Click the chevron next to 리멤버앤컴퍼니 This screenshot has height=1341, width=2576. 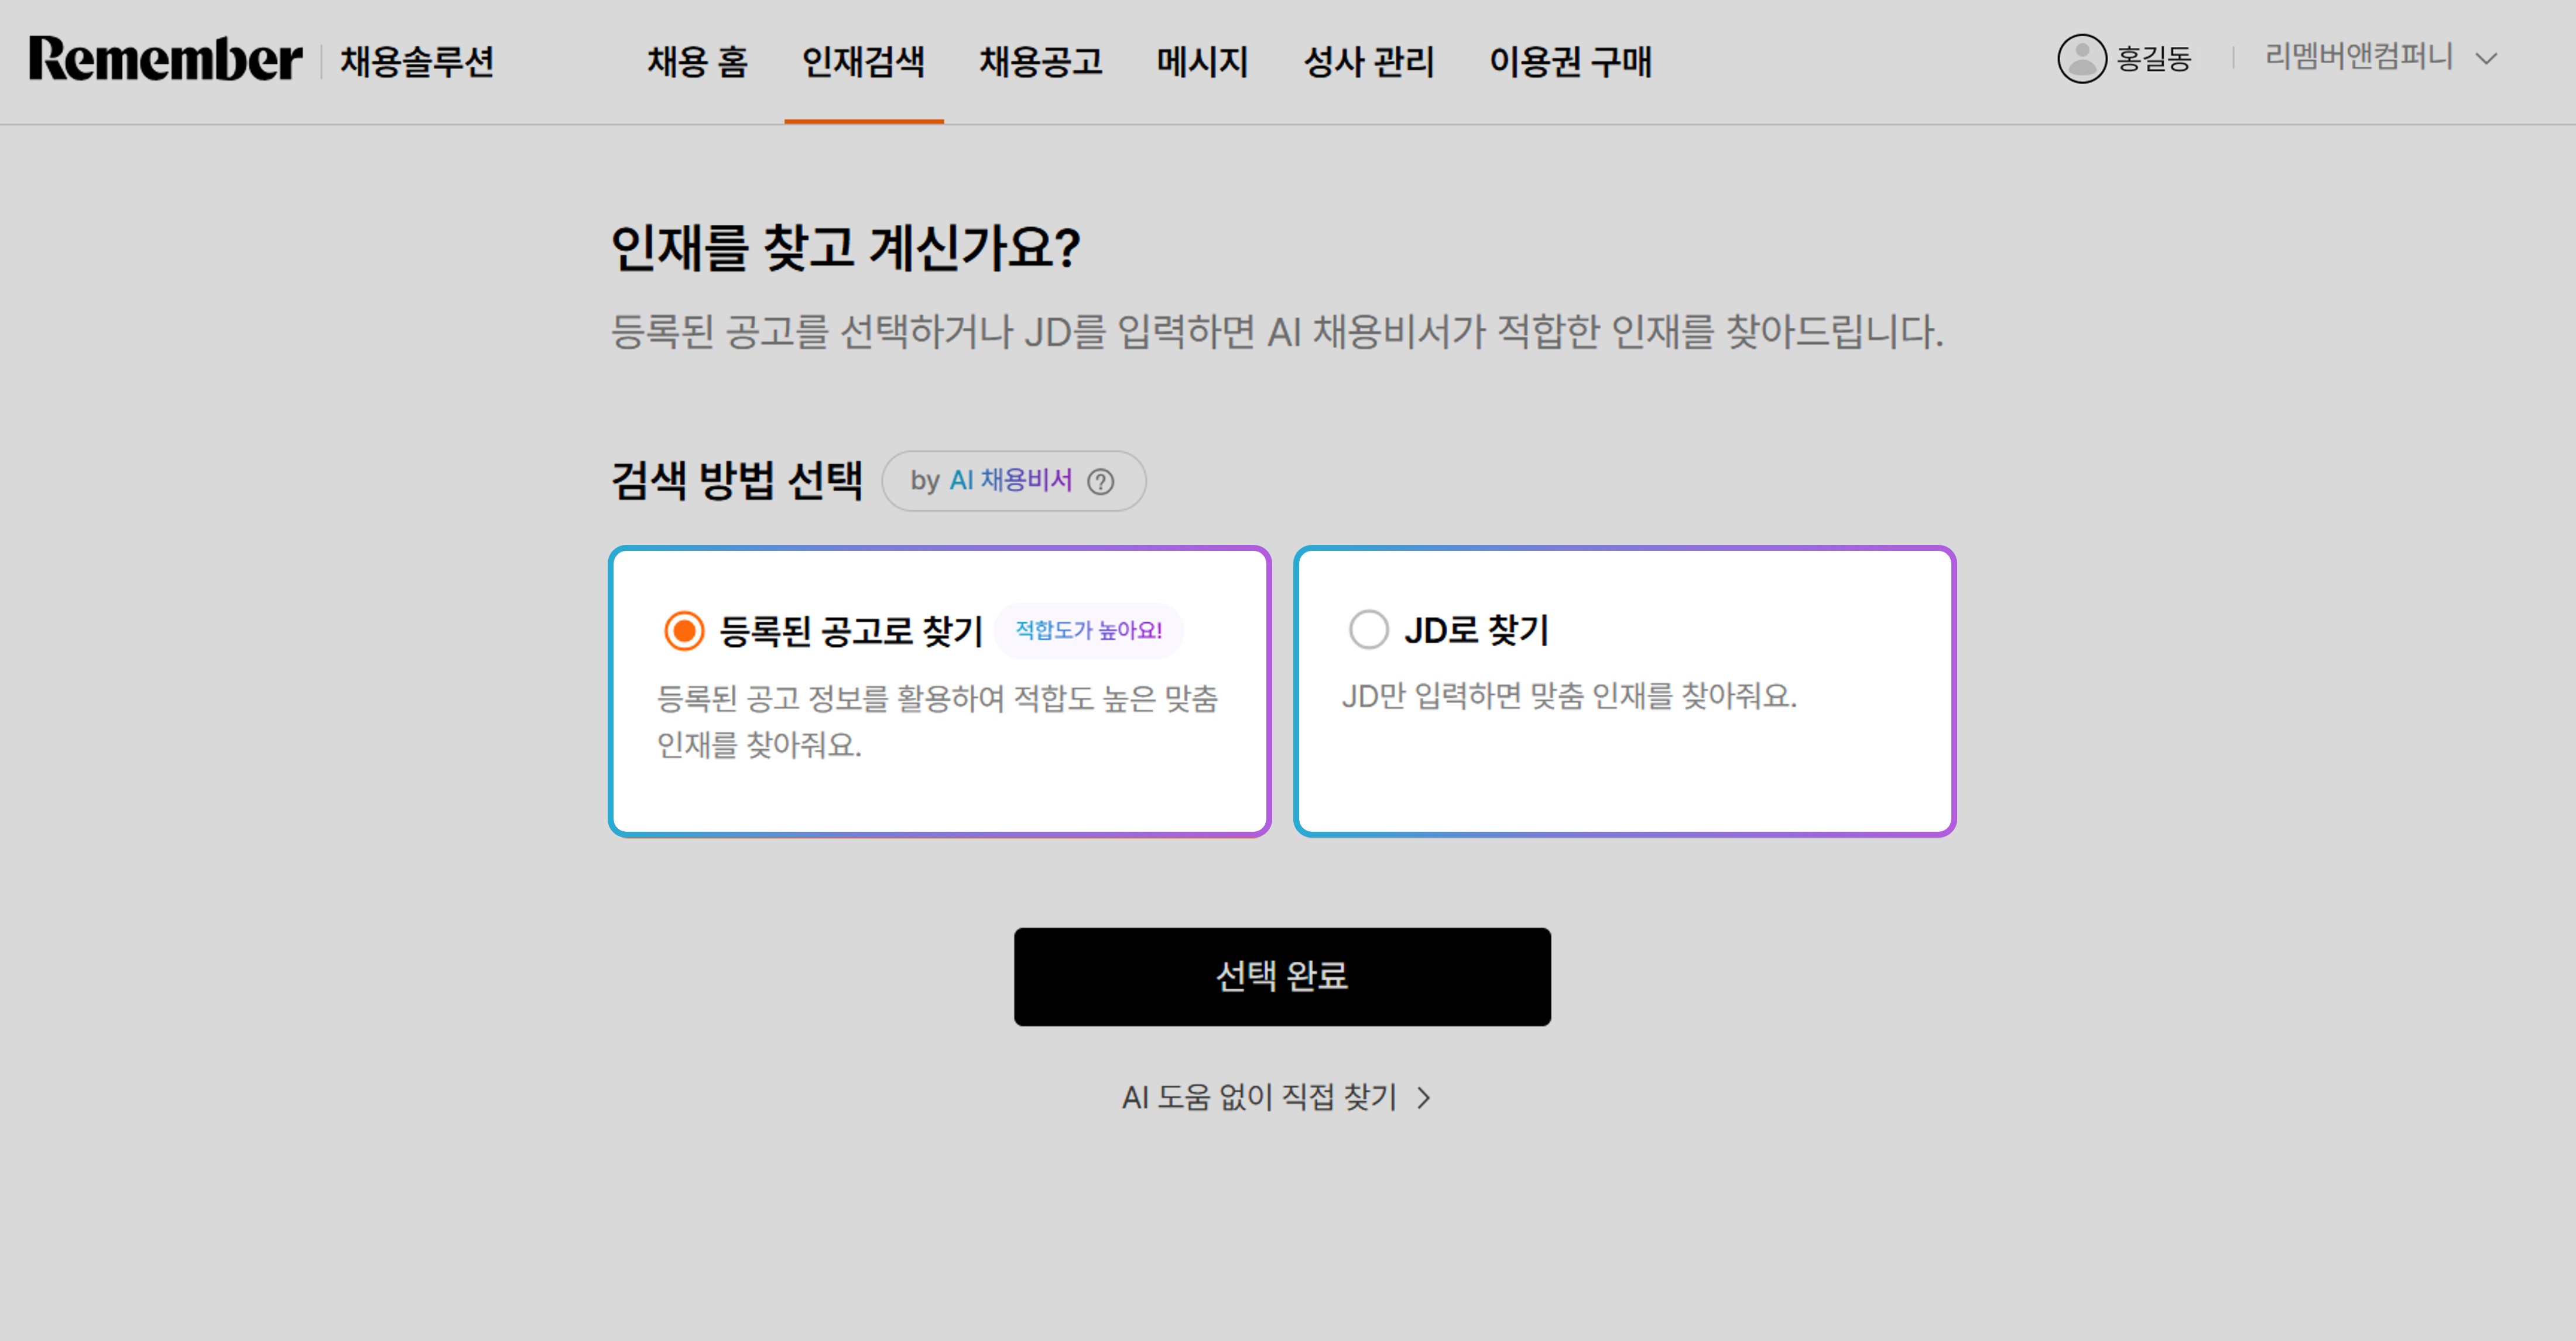click(2486, 59)
